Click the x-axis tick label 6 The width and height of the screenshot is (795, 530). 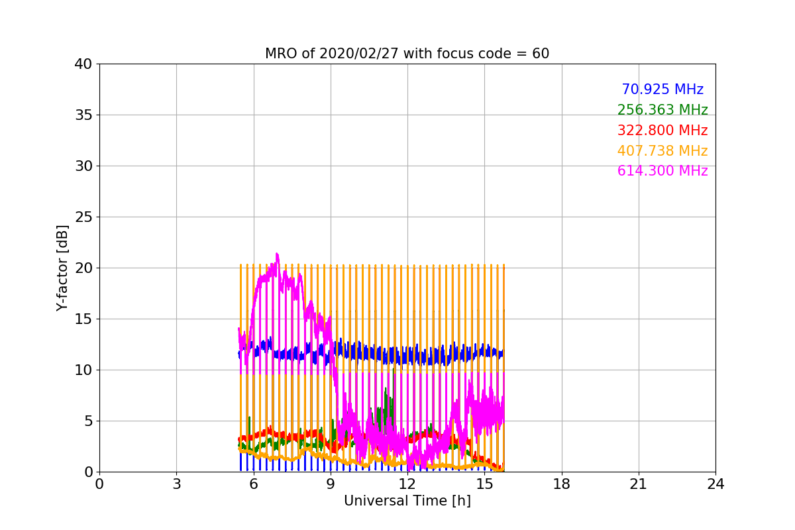pyautogui.click(x=253, y=484)
